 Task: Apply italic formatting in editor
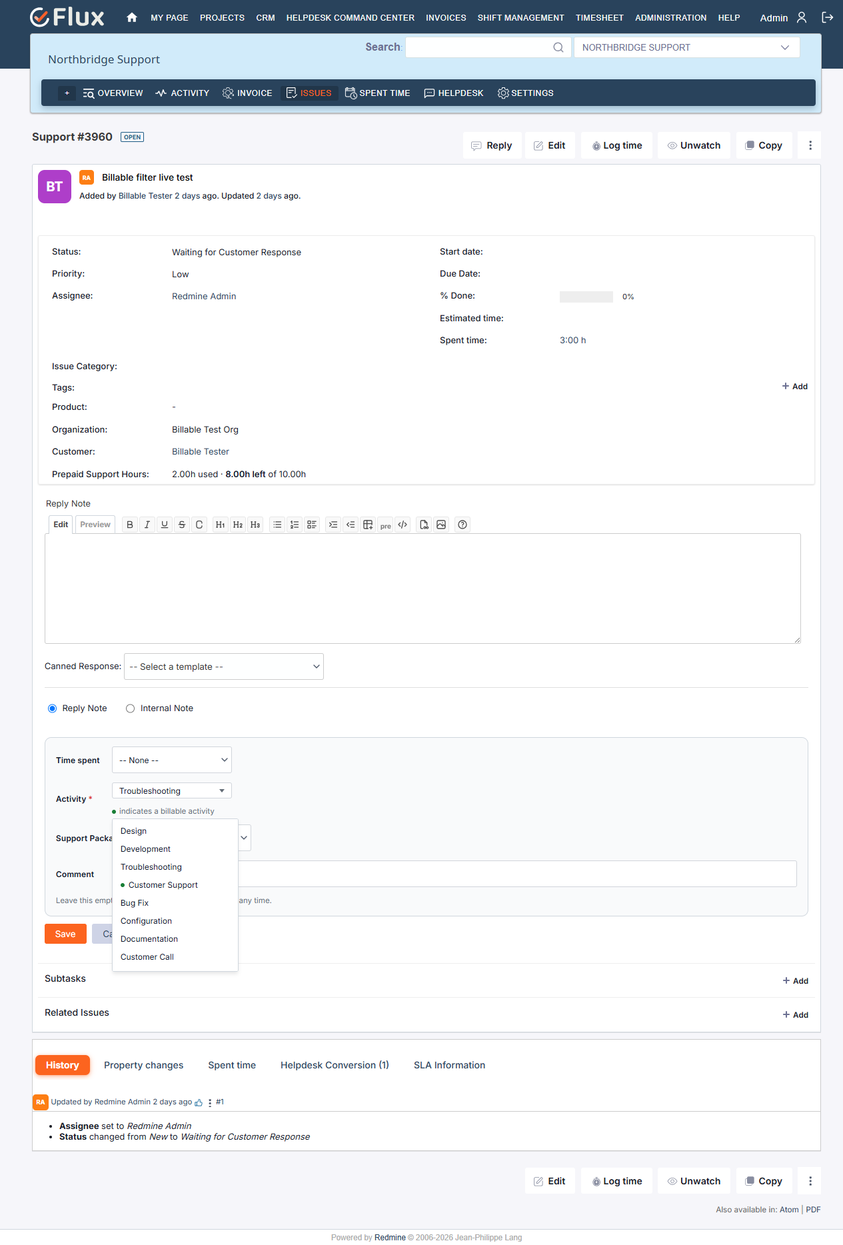click(x=147, y=525)
